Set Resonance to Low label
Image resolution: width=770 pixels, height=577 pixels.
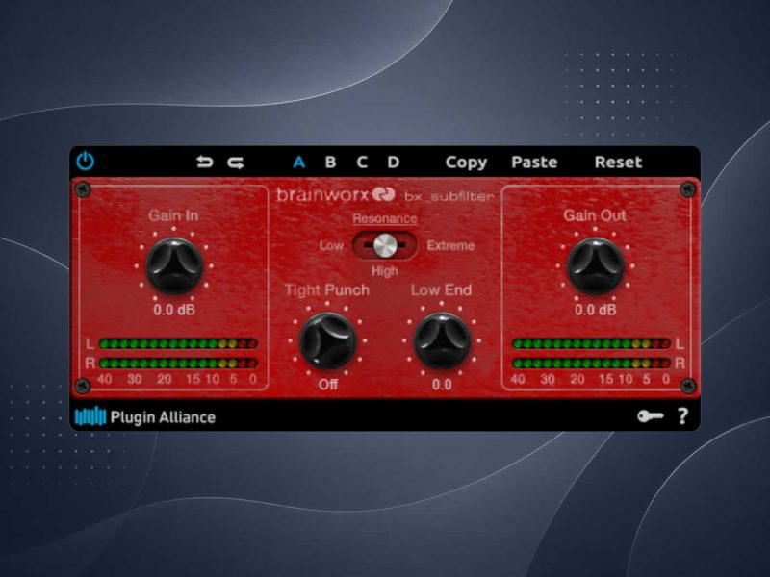[x=331, y=246]
